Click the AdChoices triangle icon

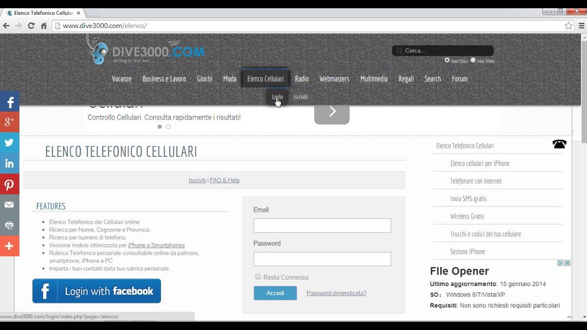pyautogui.click(x=560, y=263)
